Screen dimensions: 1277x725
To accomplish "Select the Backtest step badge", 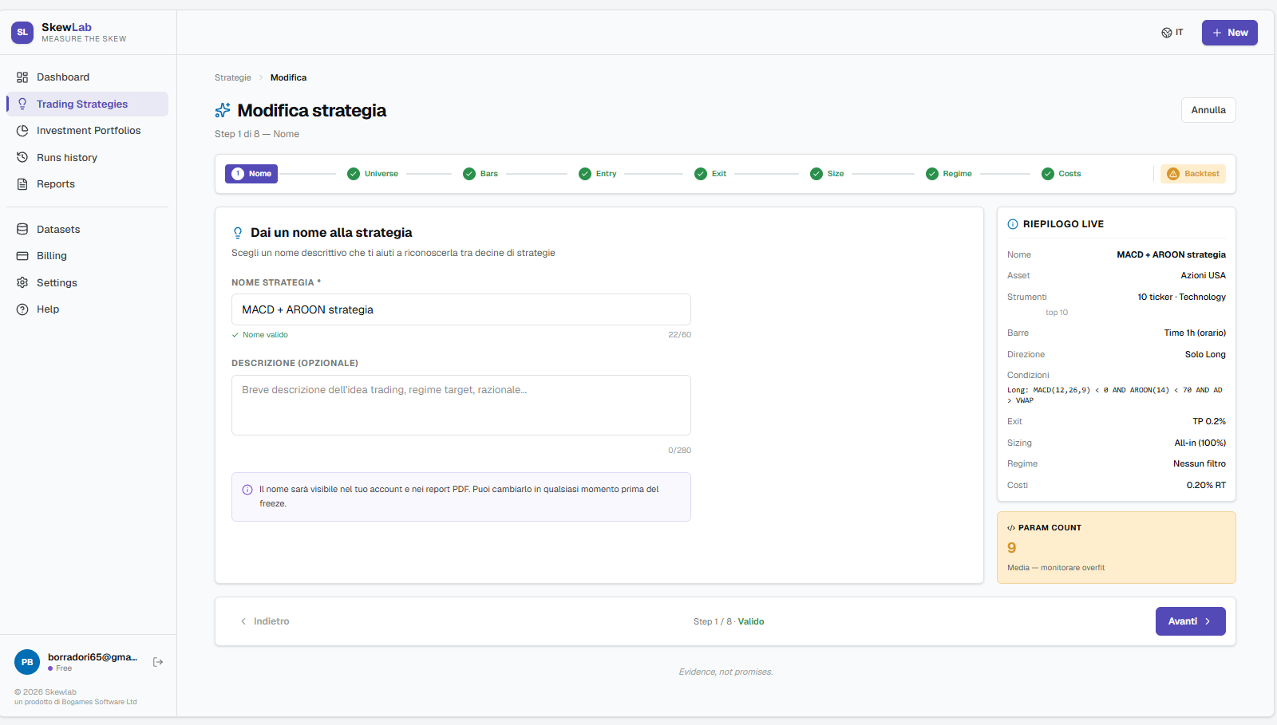I will click(x=1193, y=174).
